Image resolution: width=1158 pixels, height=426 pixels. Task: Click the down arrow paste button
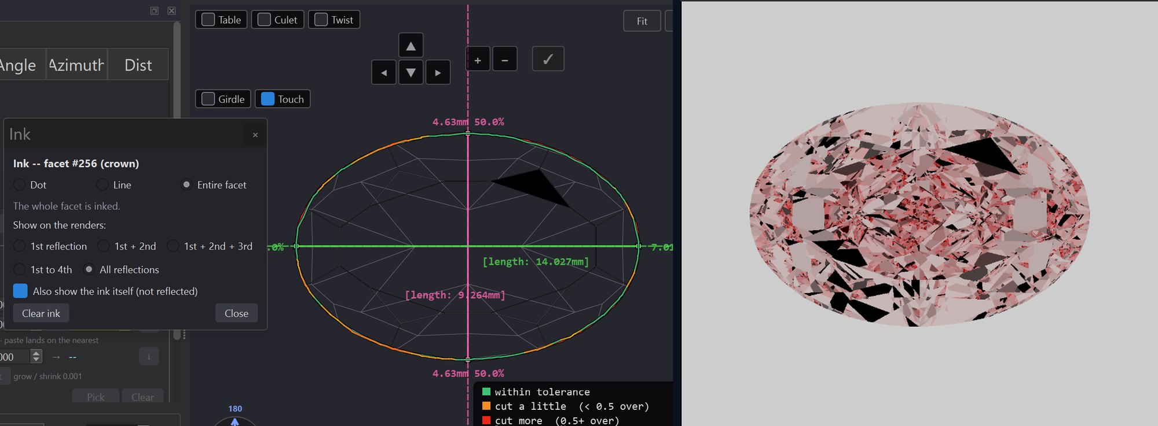tap(149, 357)
